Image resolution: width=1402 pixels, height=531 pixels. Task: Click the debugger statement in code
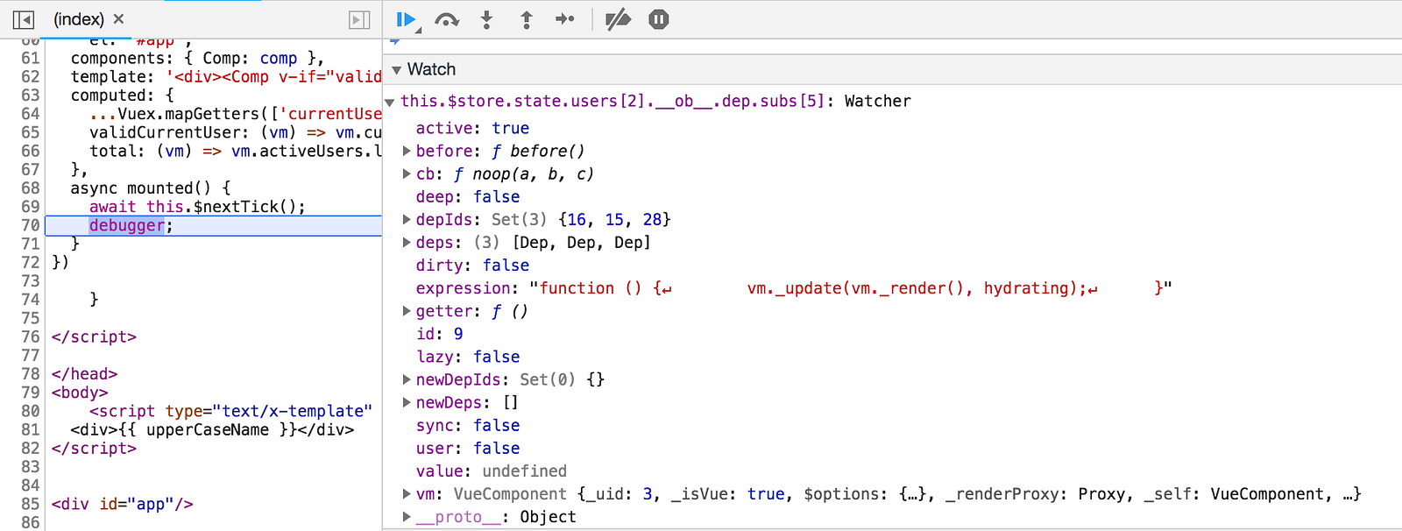point(127,225)
